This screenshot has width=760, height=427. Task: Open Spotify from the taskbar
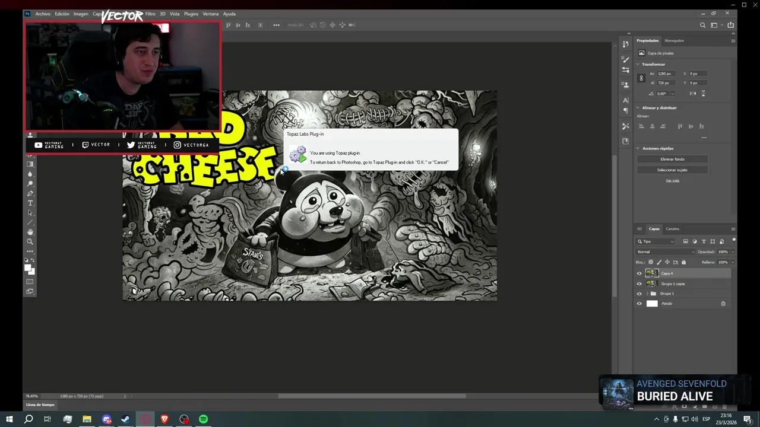pos(204,419)
